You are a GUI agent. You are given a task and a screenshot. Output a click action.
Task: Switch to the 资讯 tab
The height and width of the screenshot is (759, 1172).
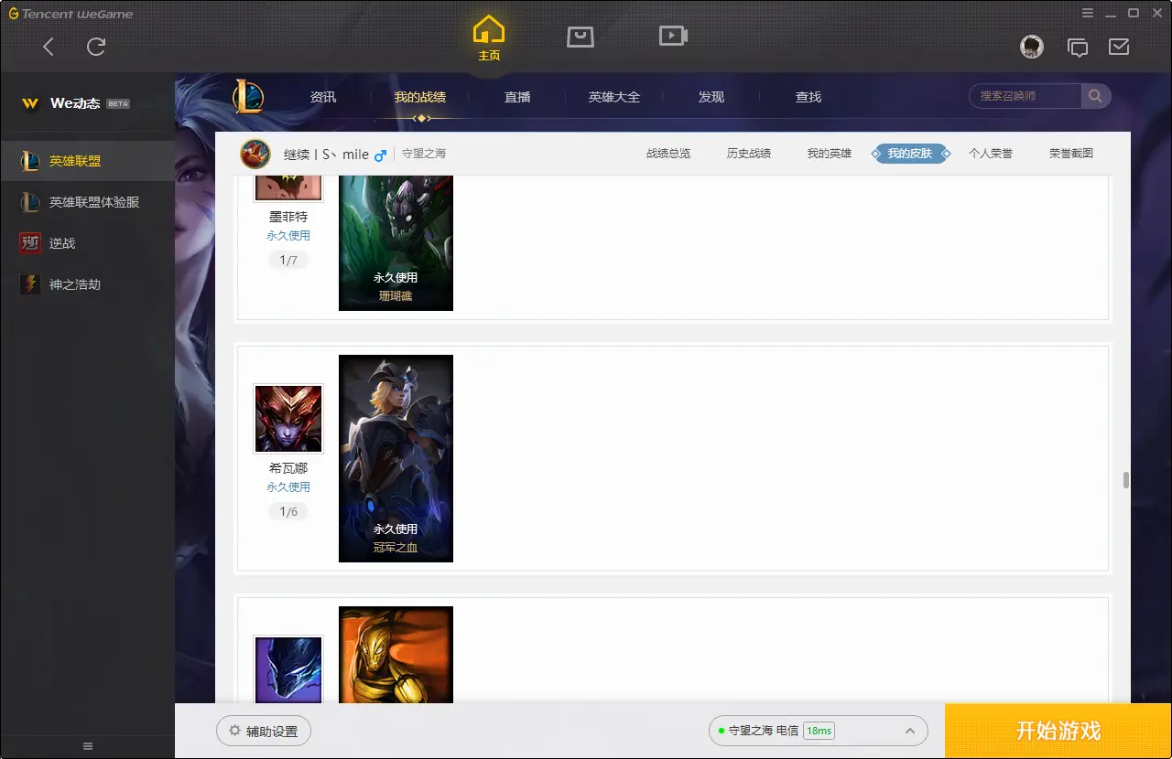[323, 97]
